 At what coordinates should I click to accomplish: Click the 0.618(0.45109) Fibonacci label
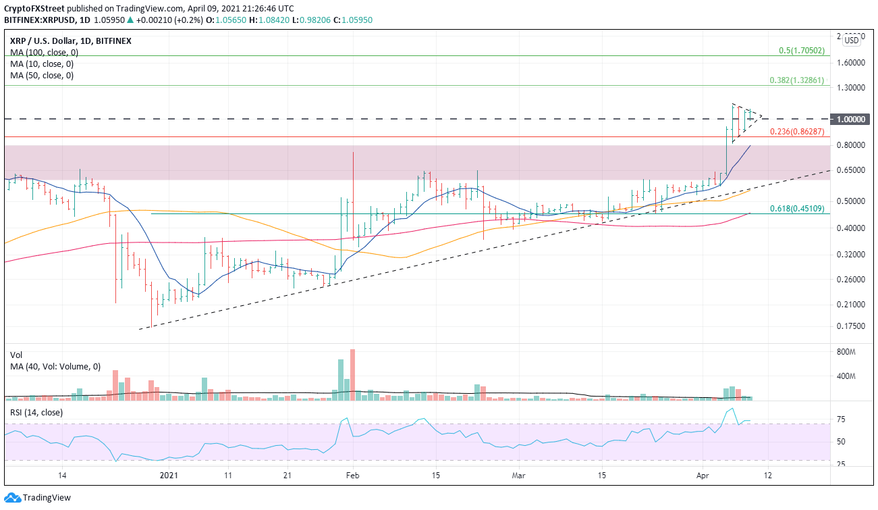(797, 208)
